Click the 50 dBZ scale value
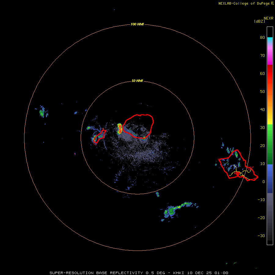Viewport: 275px width, 275px height. pos(262,92)
